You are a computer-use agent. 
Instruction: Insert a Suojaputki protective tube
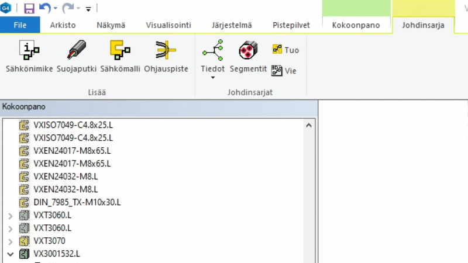click(77, 56)
